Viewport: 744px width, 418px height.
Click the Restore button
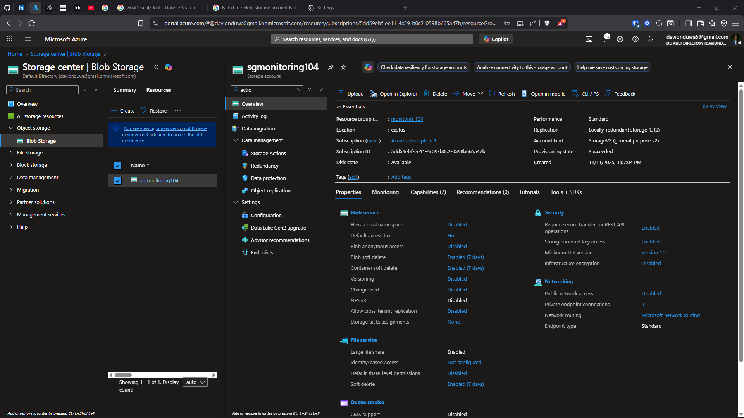pyautogui.click(x=154, y=111)
